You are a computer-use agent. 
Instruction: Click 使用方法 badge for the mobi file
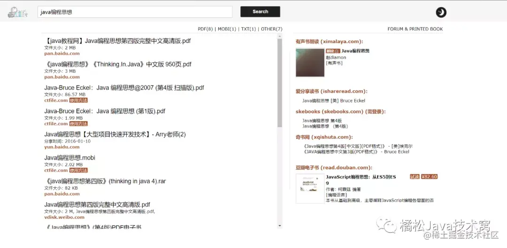78,170
